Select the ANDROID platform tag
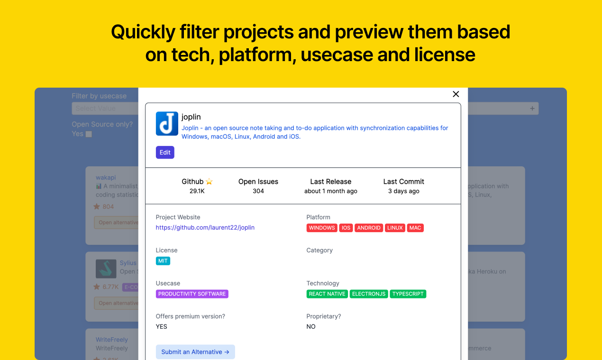Viewport: 602px width, 360px height. pyautogui.click(x=369, y=228)
